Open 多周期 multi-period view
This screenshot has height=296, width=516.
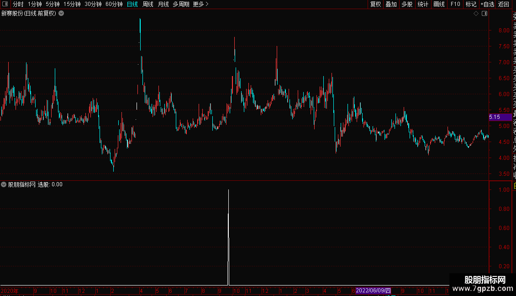[181, 4]
